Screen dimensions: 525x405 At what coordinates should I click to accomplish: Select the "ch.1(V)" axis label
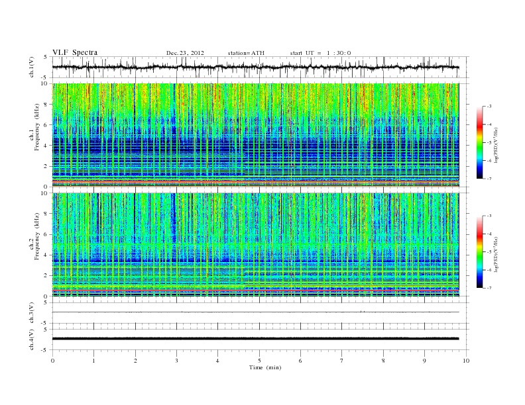[x=32, y=67]
